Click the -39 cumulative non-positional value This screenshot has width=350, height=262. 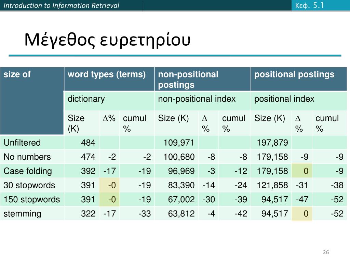point(241,199)
